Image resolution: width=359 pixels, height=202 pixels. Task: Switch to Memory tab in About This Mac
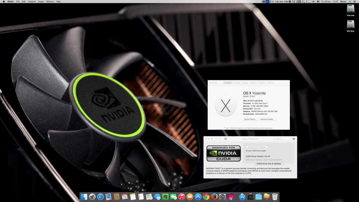(x=254, y=83)
